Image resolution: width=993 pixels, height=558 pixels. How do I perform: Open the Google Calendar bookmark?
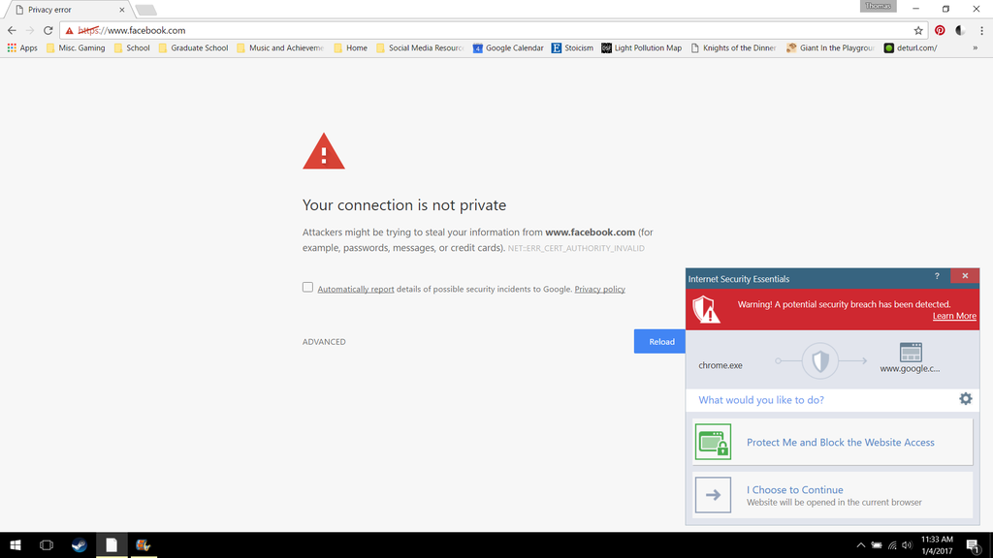coord(508,48)
